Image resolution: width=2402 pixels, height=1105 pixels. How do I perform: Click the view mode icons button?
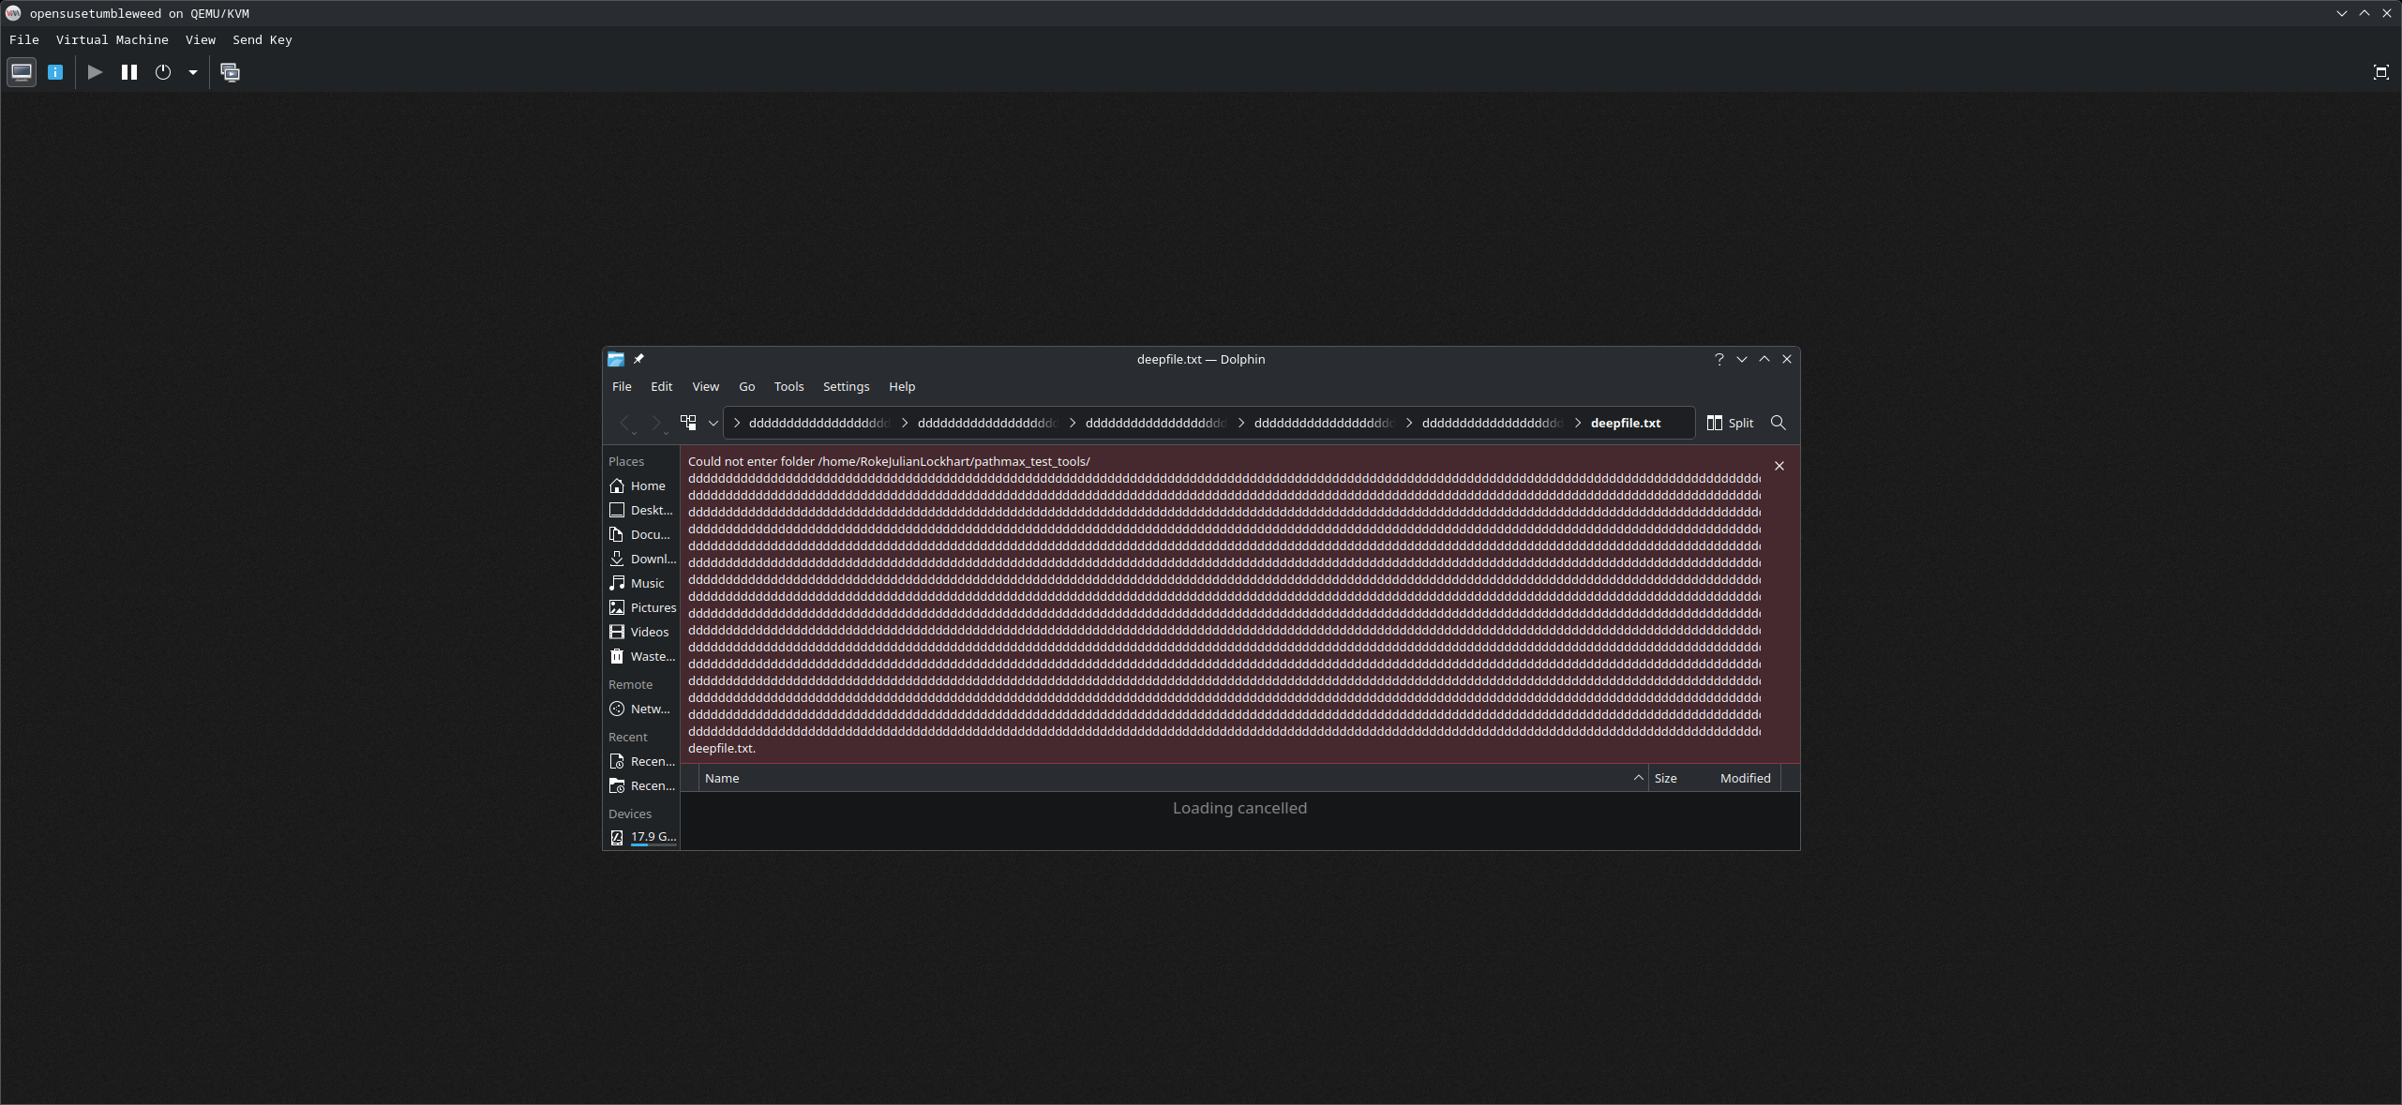point(688,423)
